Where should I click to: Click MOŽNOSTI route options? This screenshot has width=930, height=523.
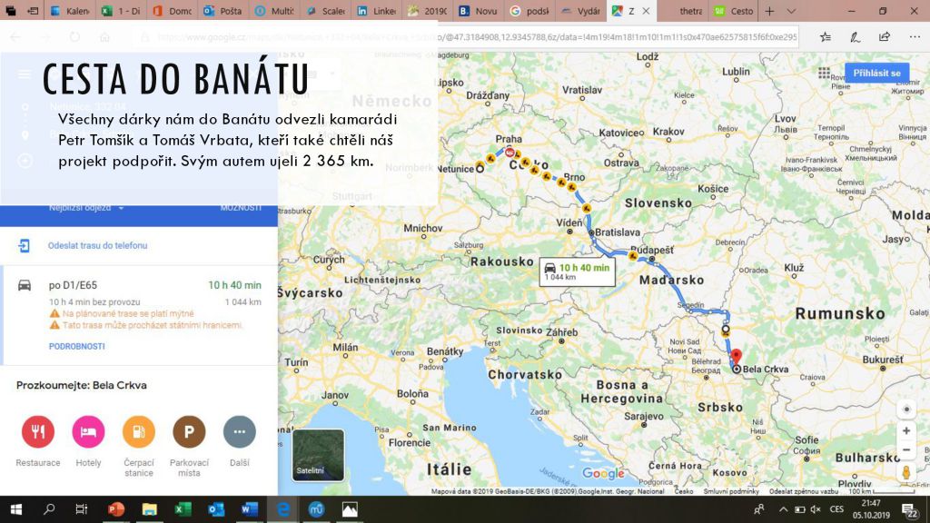pos(241,208)
